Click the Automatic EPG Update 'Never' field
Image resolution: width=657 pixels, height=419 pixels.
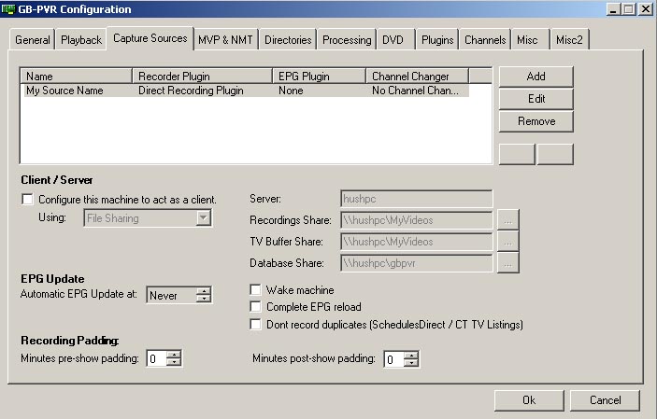click(x=171, y=295)
